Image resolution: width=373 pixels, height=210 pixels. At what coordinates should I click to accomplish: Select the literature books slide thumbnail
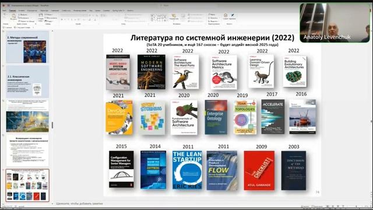coord(27,185)
